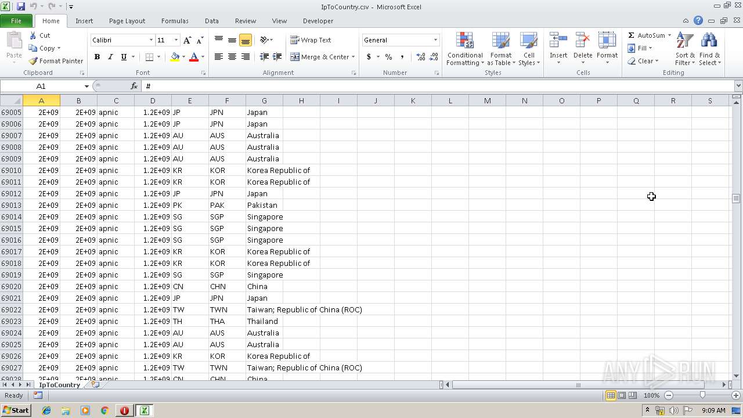This screenshot has width=743, height=418.
Task: Open Cell Styles gallery
Action: point(529,49)
